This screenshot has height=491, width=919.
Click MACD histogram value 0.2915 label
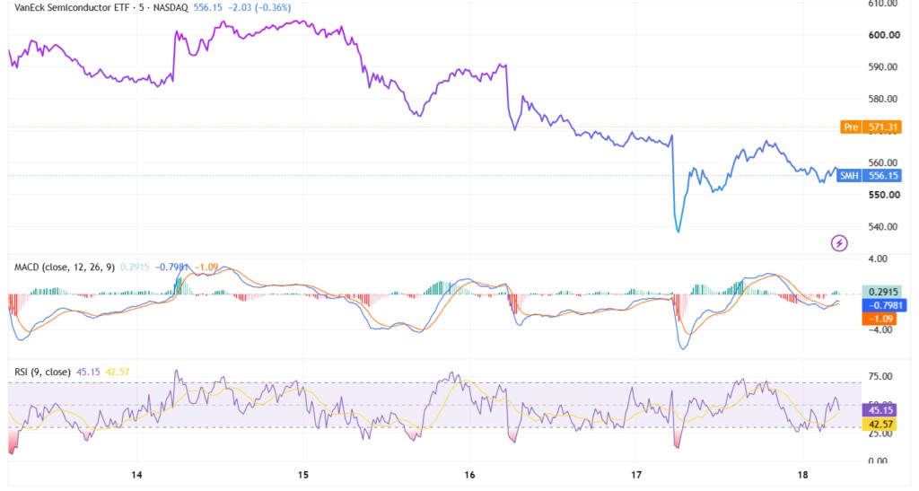pyautogui.click(x=882, y=291)
